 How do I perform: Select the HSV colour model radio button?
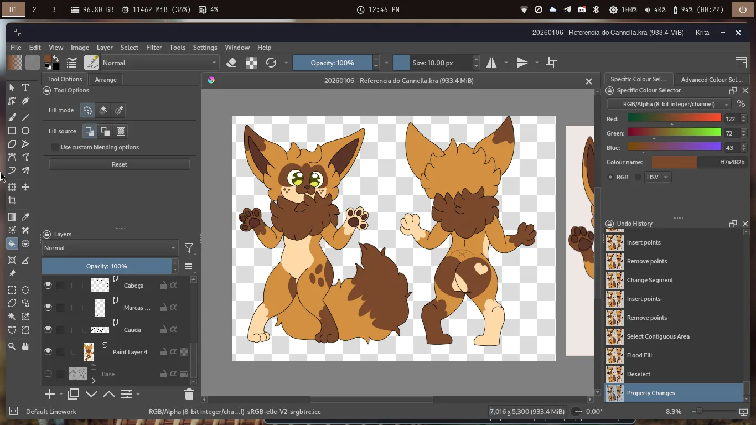tap(638, 177)
